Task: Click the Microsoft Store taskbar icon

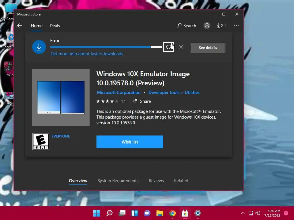Action: [x=185, y=213]
